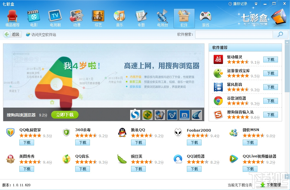Click the QQ音乐 icon
The width and height of the screenshot is (290, 190).
coord(66,159)
